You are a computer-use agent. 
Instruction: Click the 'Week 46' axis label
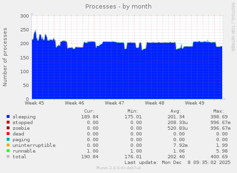[74, 103]
